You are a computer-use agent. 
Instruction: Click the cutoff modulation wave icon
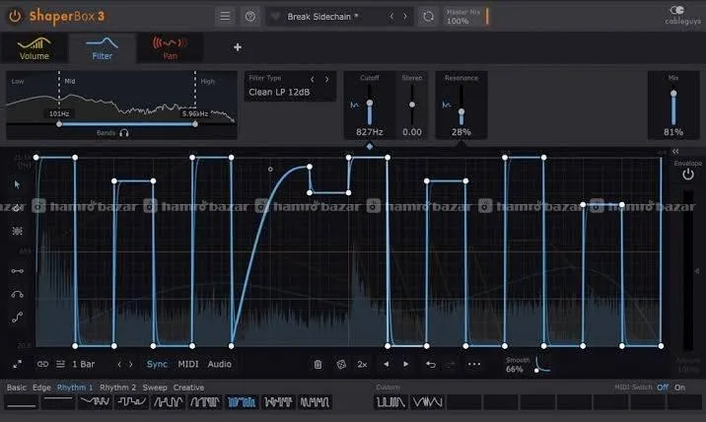355,105
